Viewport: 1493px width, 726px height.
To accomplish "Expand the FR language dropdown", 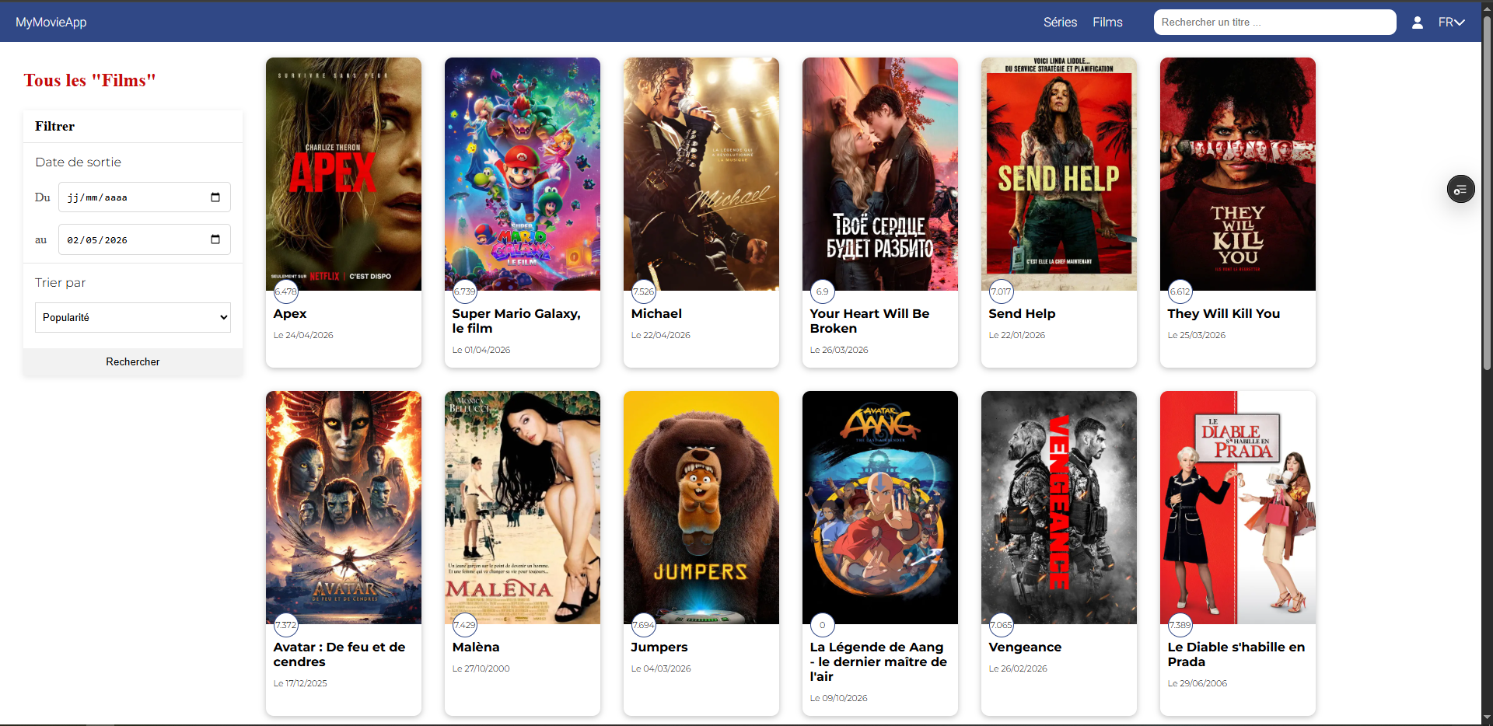I will point(1451,23).
